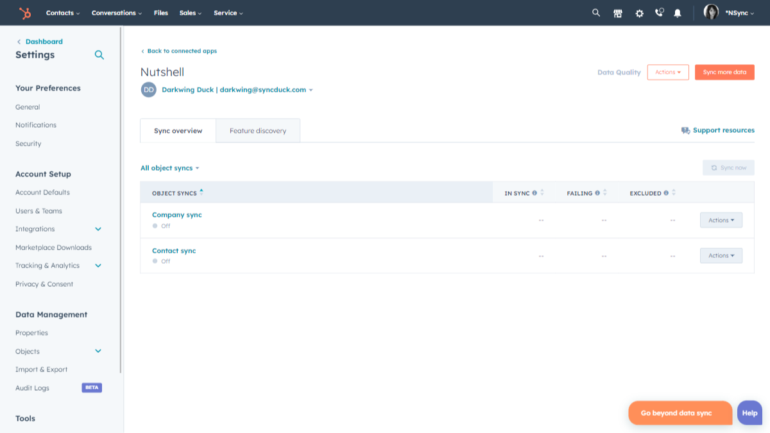This screenshot has width=770, height=433.
Task: Click the info icon next to EXCLUDED
Action: tap(666, 193)
